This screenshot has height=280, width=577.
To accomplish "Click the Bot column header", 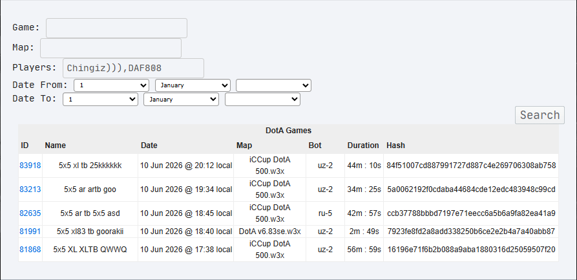I will pyautogui.click(x=315, y=145).
